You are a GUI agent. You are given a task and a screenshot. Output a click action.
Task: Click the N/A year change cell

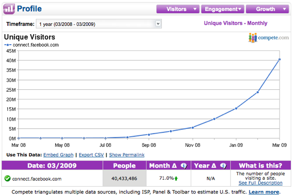pos(211,179)
